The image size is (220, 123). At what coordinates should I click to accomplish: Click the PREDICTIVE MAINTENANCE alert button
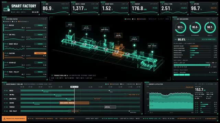(x=14, y=119)
